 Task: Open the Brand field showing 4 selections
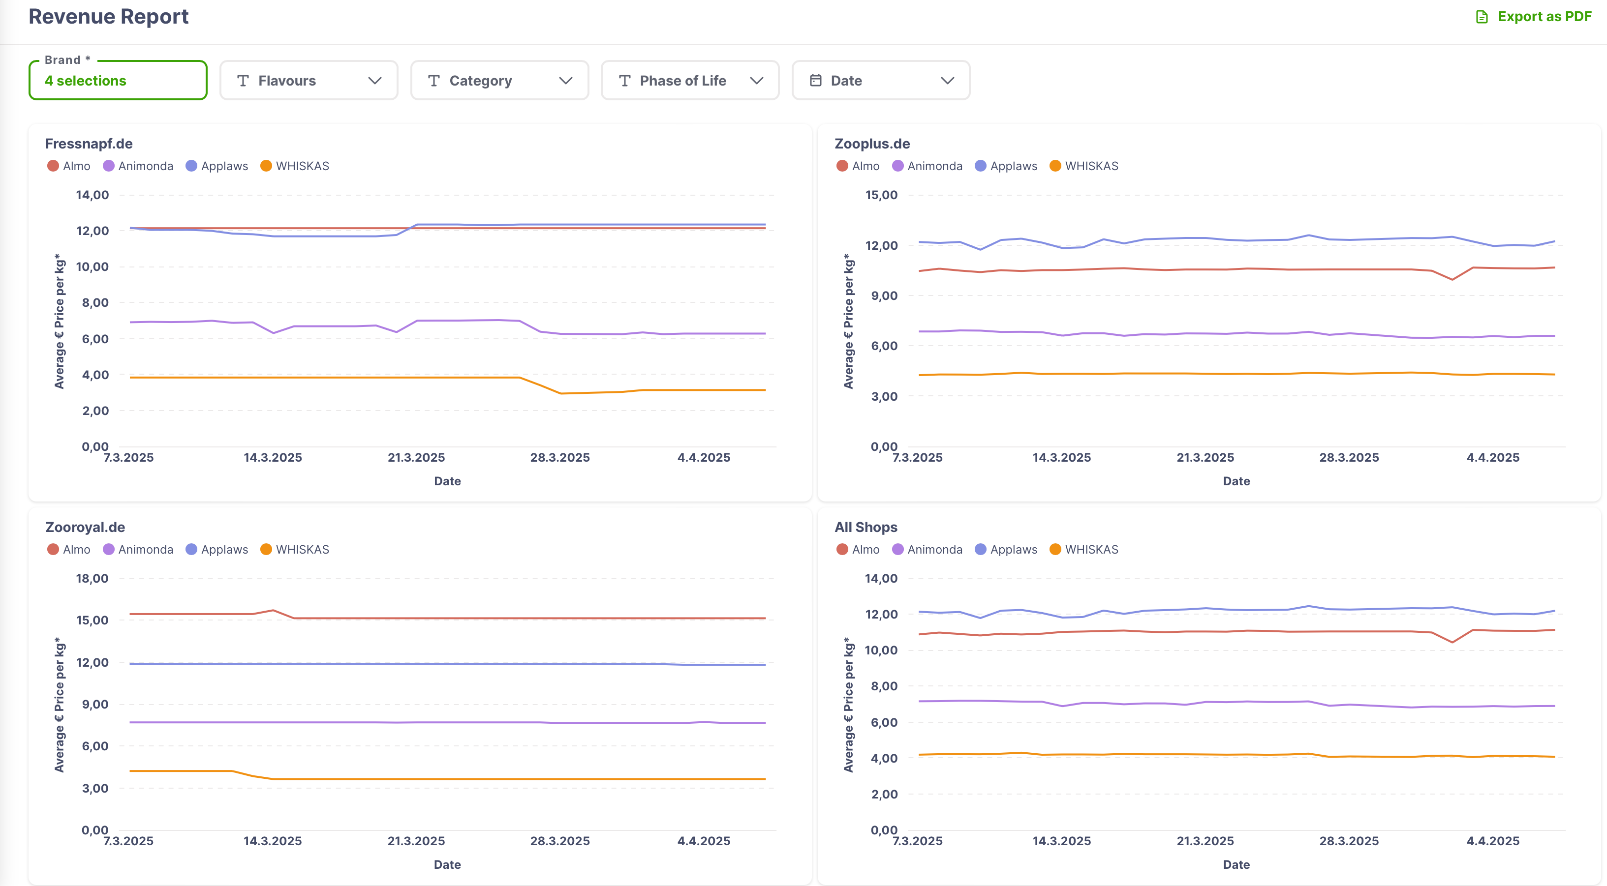coord(118,81)
